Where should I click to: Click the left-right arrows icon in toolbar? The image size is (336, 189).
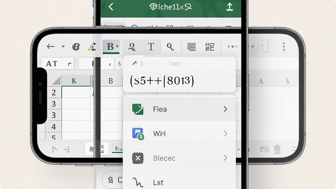coord(232,47)
